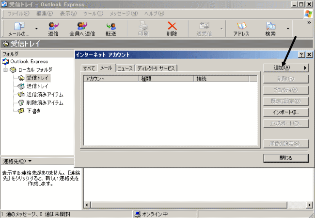Viewport: 315px width, 218px height.
Task: Switch to ディレクトリ サービス tab
Action: (156, 68)
